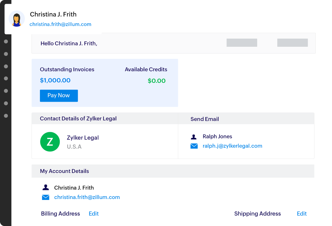Select the Send Email section header
Image resolution: width=332 pixels, height=226 pixels.
point(205,119)
